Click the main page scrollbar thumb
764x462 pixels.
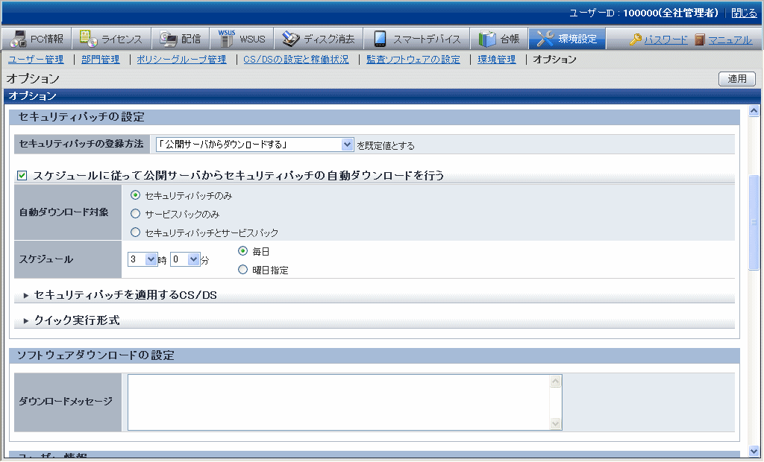point(754,222)
